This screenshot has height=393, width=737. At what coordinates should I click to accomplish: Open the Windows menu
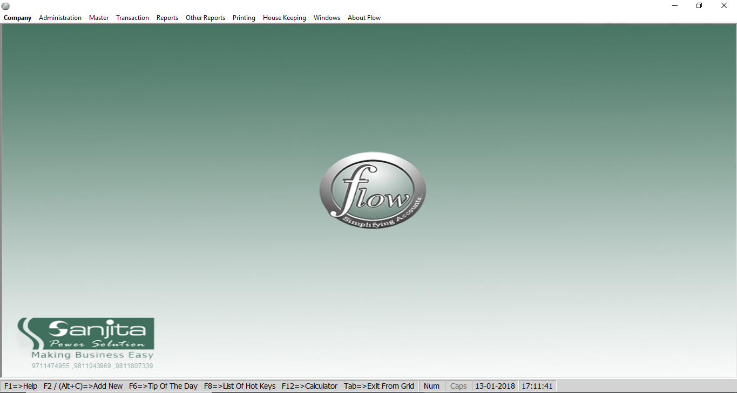pyautogui.click(x=327, y=18)
